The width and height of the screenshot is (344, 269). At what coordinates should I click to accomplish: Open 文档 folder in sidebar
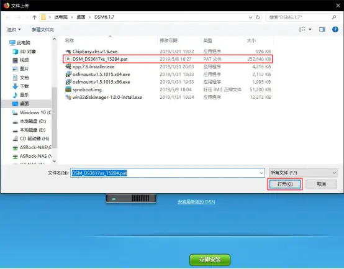click(21, 78)
